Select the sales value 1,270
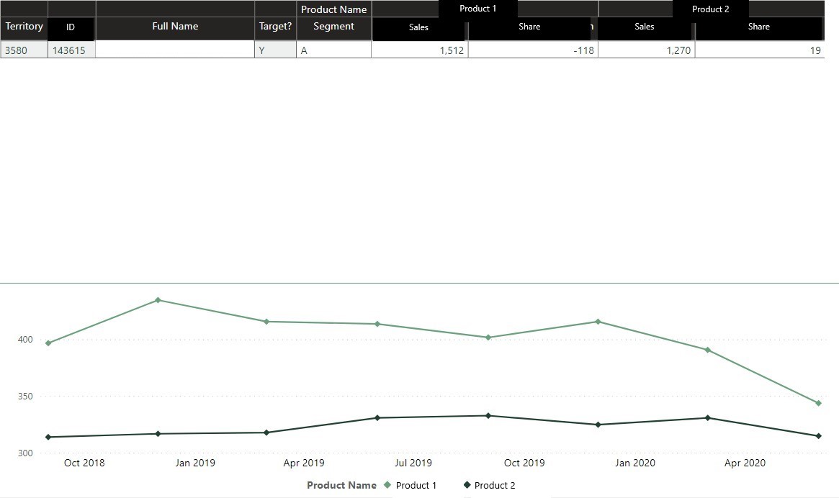This screenshot has width=839, height=498. tap(647, 50)
